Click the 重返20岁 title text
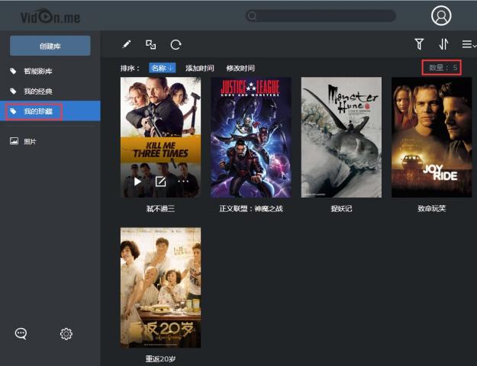This screenshot has width=477, height=366. point(160,359)
